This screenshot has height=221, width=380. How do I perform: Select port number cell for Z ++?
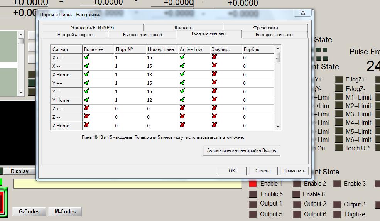pyautogui.click(x=130, y=108)
